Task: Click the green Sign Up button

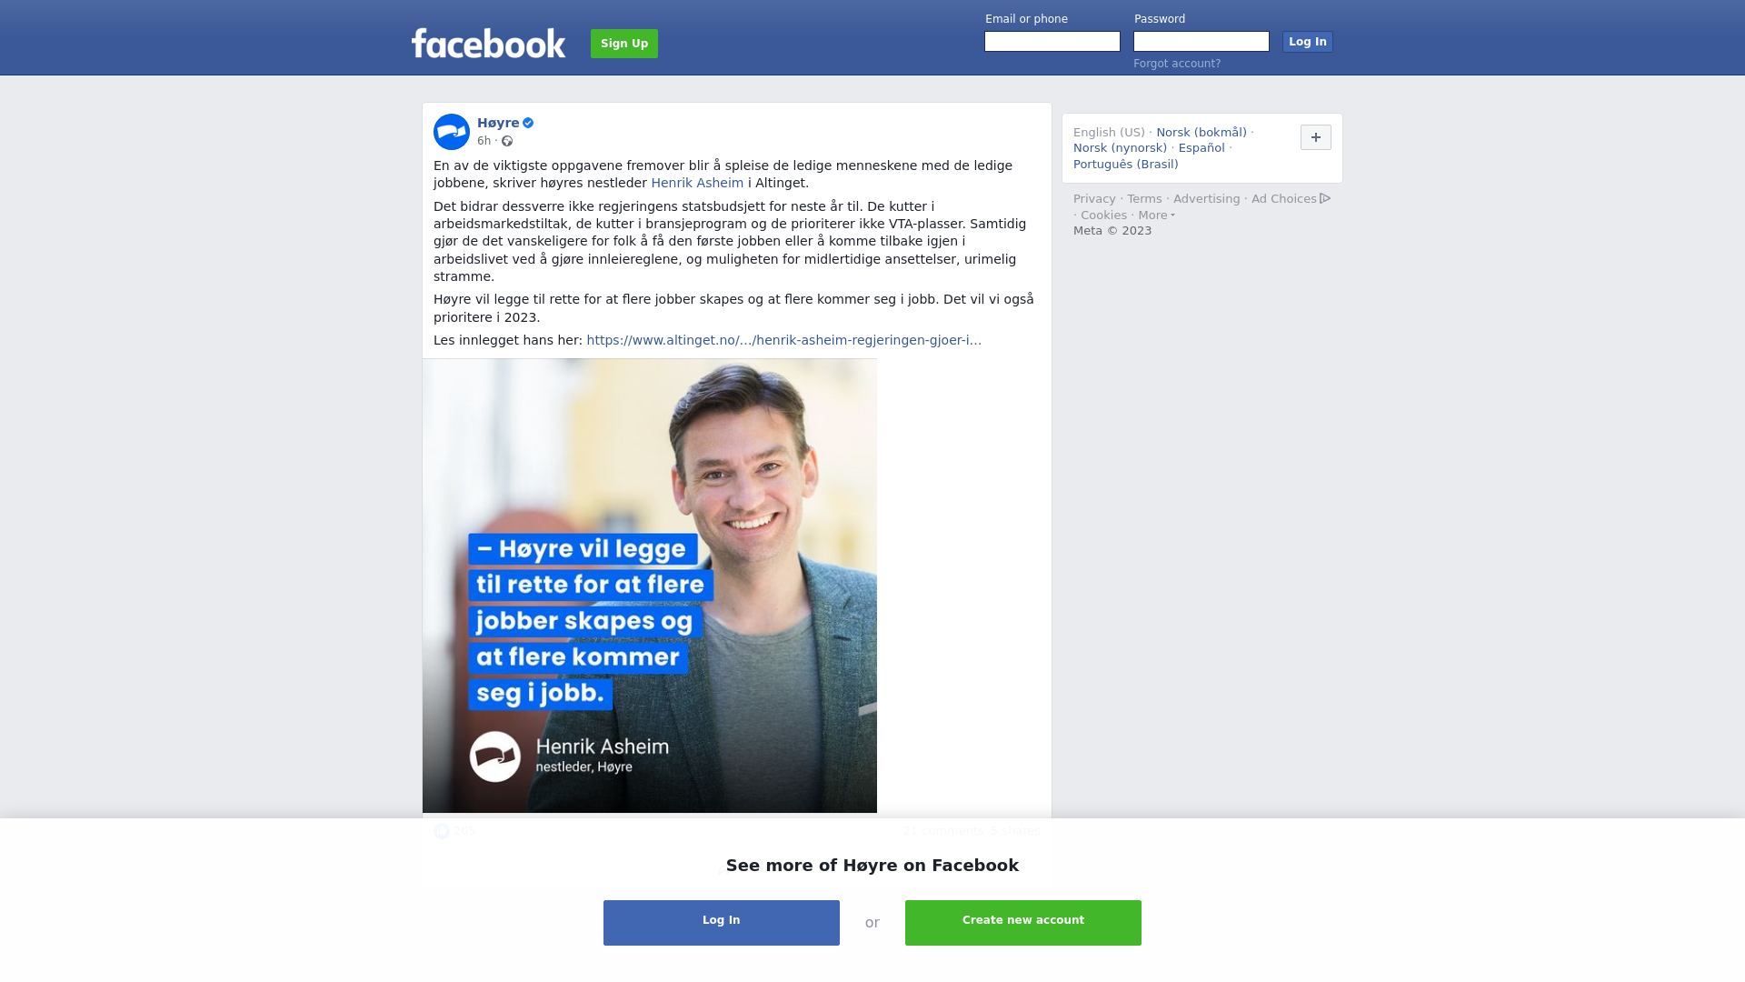Action: tap(624, 44)
